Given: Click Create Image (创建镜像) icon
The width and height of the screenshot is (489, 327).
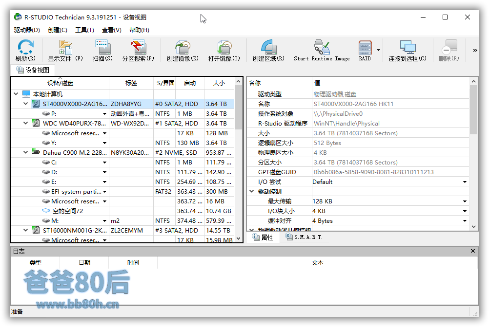Looking at the screenshot, I should coord(183,50).
